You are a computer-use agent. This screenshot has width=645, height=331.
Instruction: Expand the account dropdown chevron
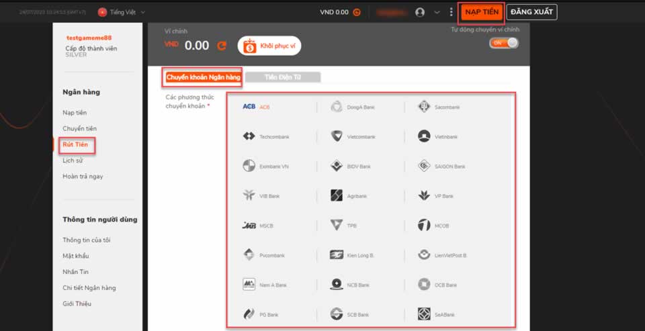pyautogui.click(x=437, y=12)
